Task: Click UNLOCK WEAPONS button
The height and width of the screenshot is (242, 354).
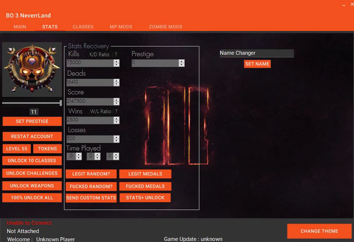Action: (x=32, y=186)
